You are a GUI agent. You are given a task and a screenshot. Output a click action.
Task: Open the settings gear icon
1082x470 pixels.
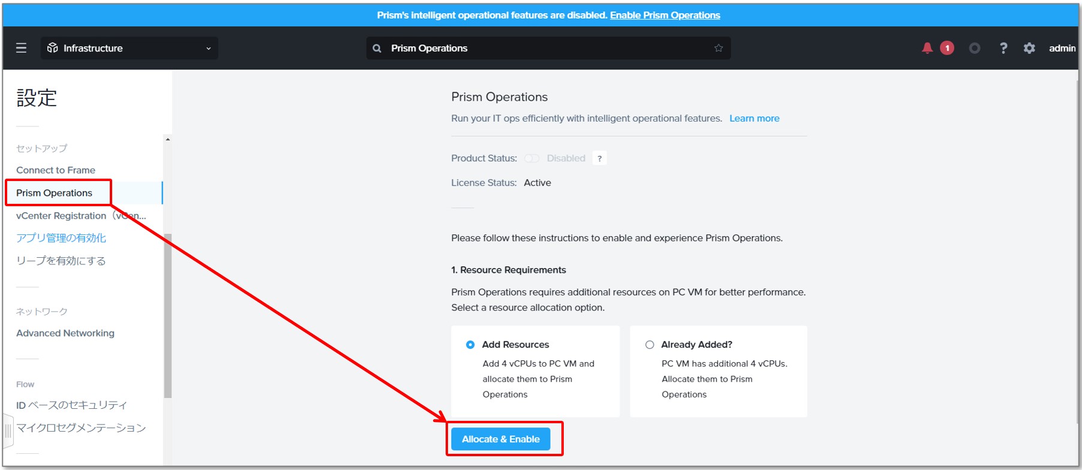(1029, 48)
